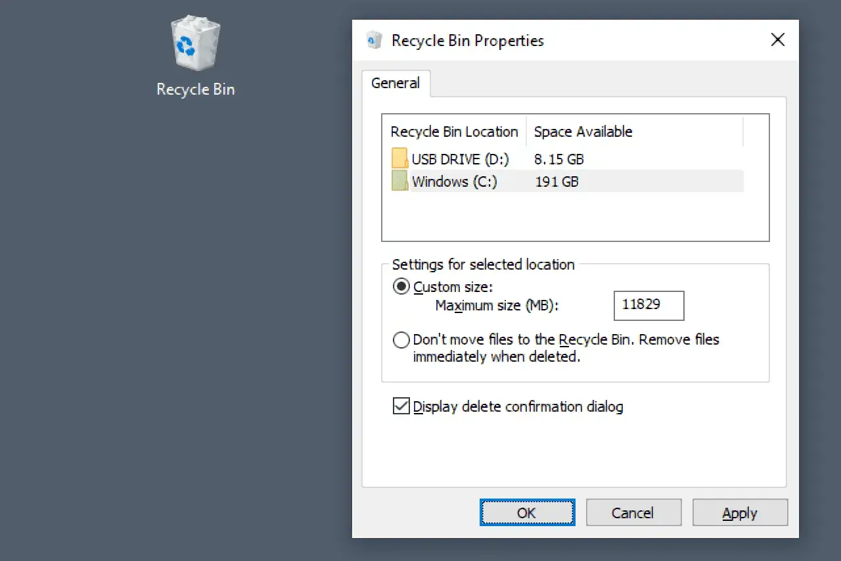The width and height of the screenshot is (841, 561).
Task: Select the Recycle Bin desktop icon
Action: point(195,44)
